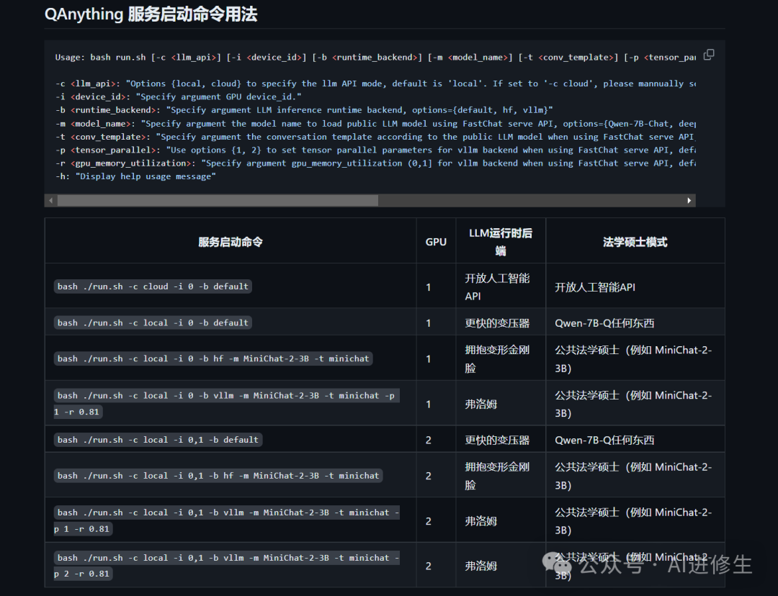778x596 pixels.
Task: Click the "LLM运行时后端" column header
Action: [x=500, y=242]
